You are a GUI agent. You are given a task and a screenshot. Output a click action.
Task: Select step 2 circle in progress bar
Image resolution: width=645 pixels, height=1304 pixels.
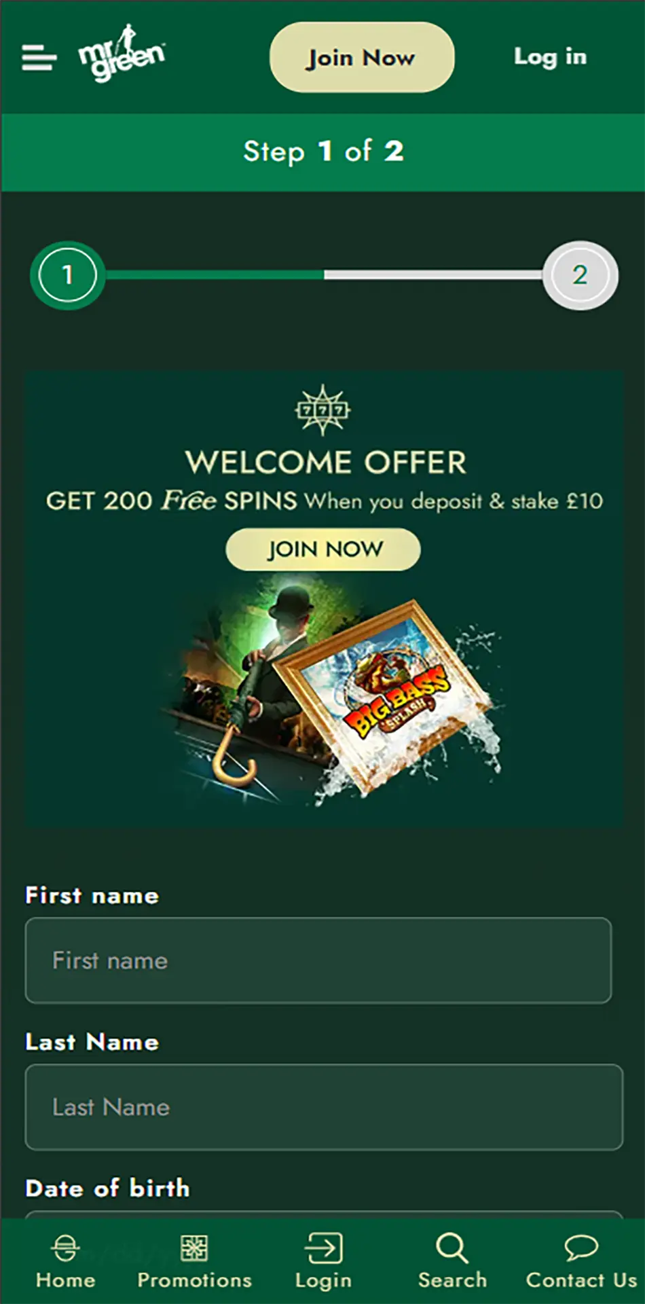[x=580, y=275]
